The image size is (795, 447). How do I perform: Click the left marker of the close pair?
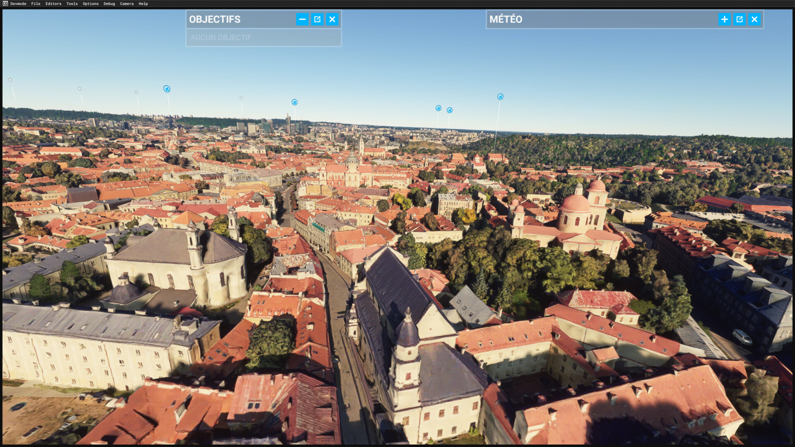[438, 108]
